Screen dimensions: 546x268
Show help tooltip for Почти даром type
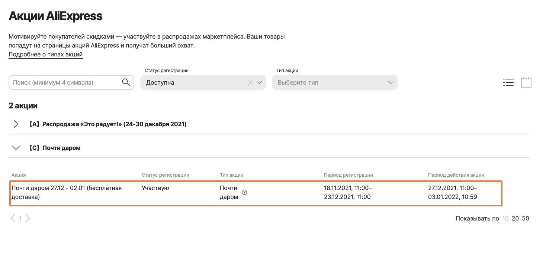click(244, 192)
